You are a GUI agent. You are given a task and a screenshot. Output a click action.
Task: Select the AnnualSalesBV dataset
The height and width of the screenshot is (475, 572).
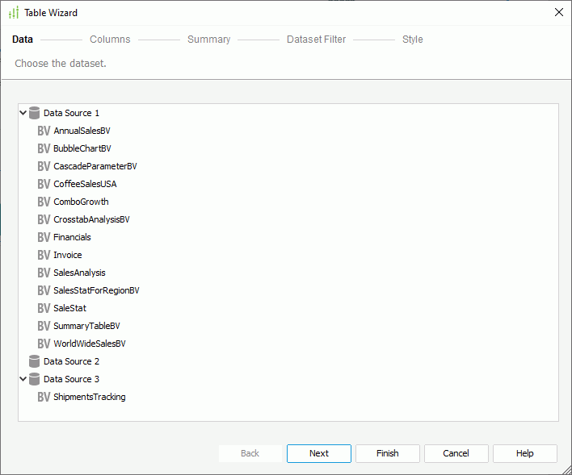coord(82,131)
